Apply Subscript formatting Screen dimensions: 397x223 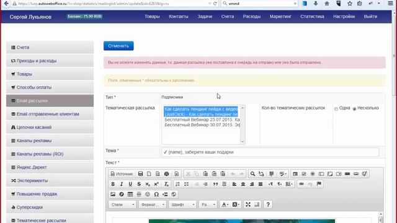[148, 184]
